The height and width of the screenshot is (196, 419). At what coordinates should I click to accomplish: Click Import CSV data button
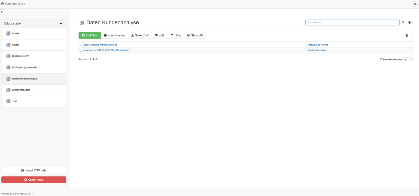(34, 170)
